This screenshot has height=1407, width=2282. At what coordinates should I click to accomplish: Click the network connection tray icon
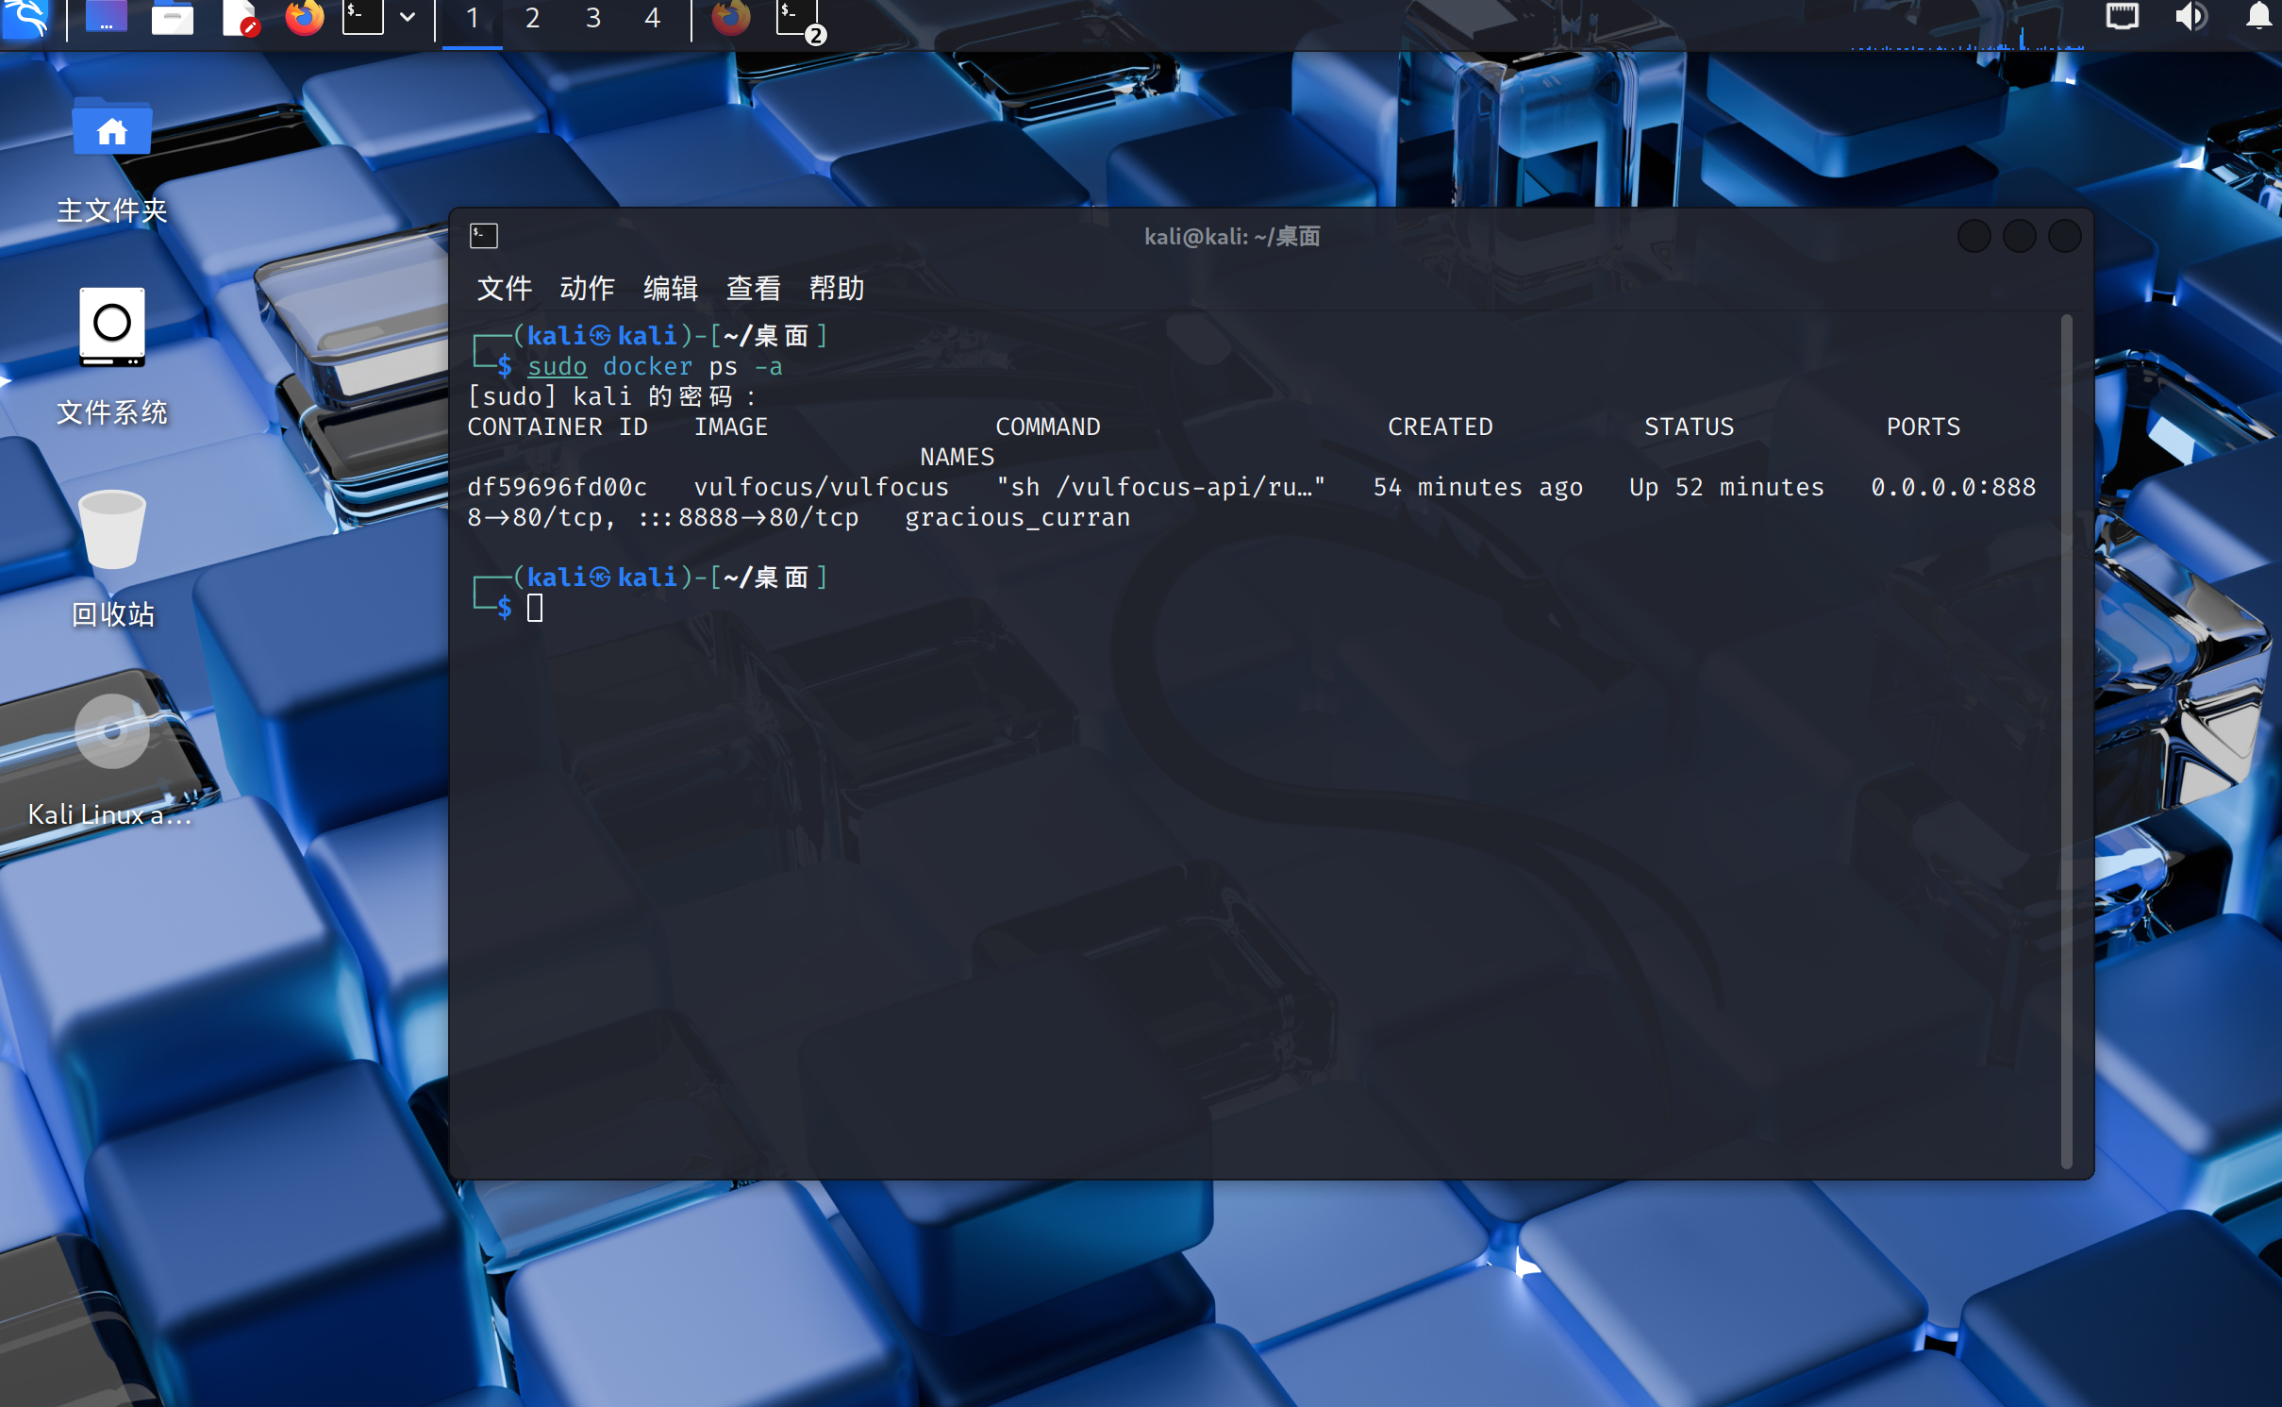pos(2122,17)
